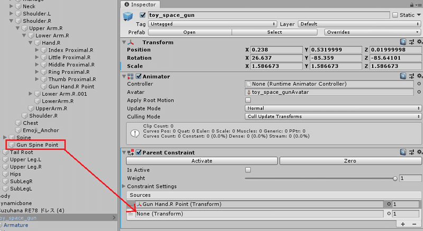
Task: Click the Avatar object picker circle
Action: pos(419,92)
